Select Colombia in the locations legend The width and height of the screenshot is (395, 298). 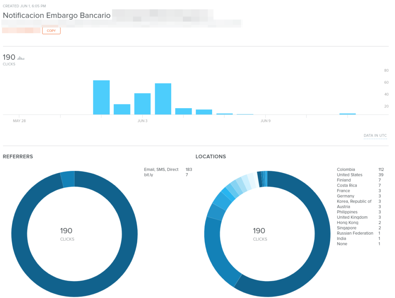pyautogui.click(x=346, y=169)
